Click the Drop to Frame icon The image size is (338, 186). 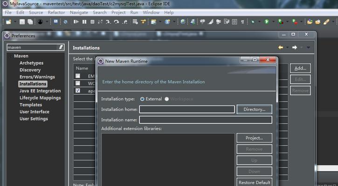[x=135, y=22]
